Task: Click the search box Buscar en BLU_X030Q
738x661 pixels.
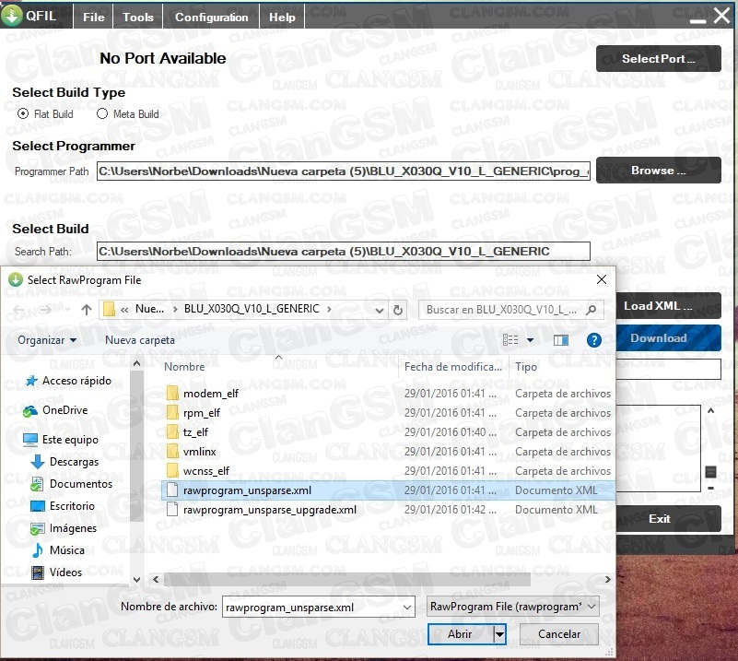Action: [x=502, y=311]
